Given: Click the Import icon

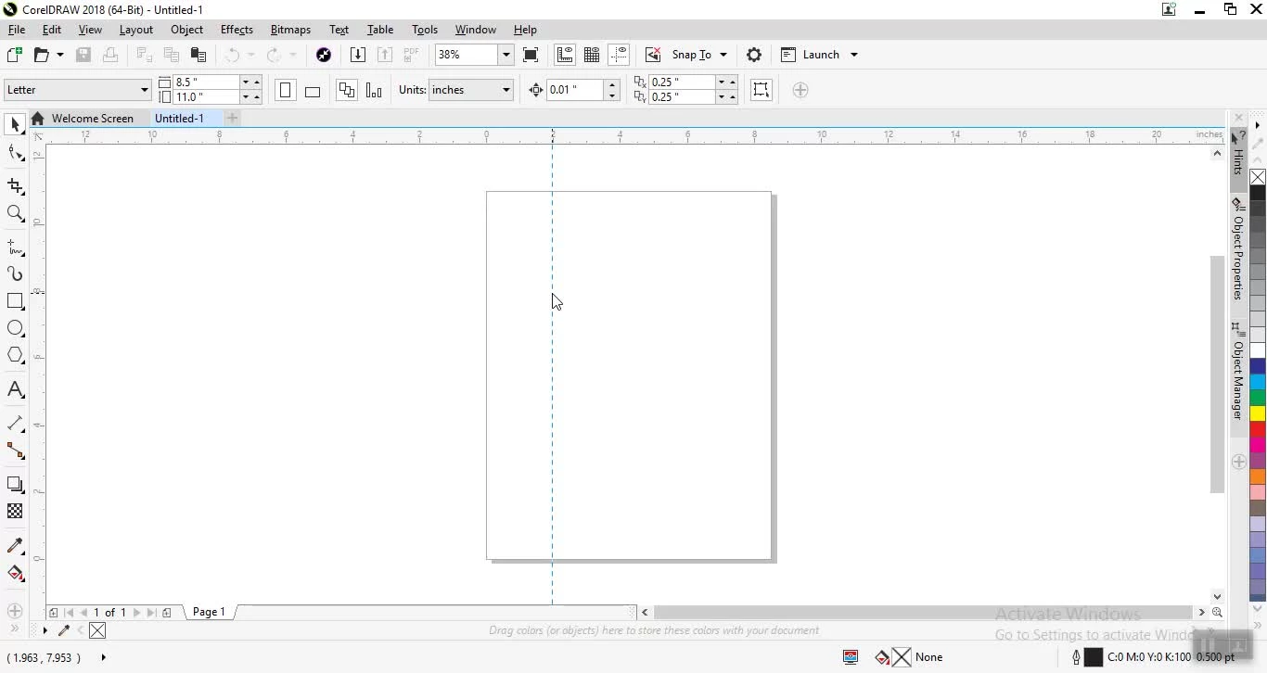Looking at the screenshot, I should (x=358, y=55).
